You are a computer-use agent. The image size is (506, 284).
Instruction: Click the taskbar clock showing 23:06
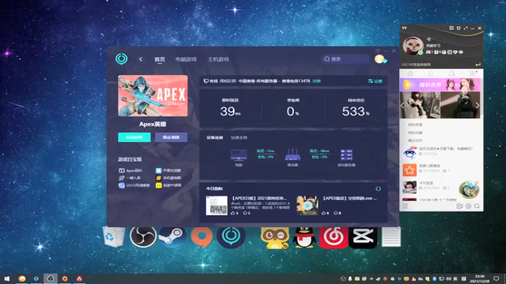(479, 278)
